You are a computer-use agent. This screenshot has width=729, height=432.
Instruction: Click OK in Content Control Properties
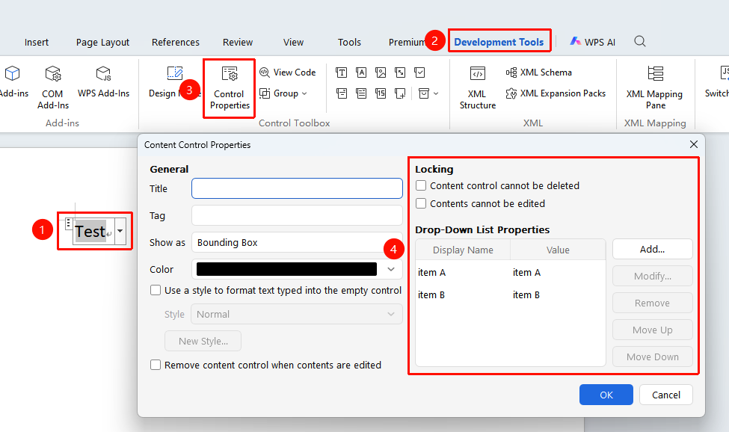[x=606, y=395]
